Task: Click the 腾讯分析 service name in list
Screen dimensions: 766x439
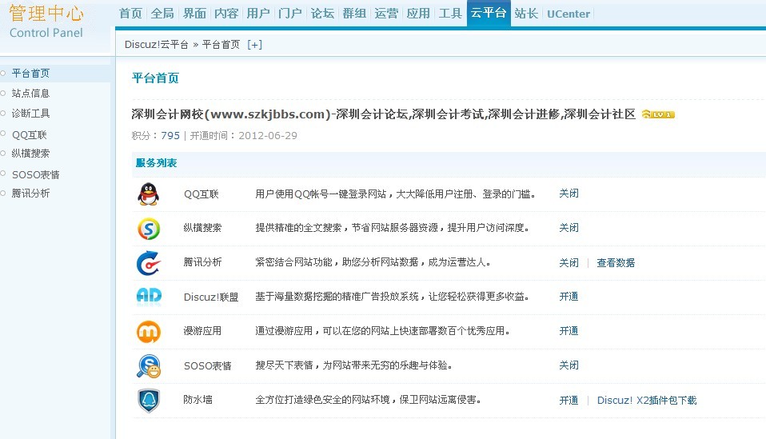Action: coord(202,262)
